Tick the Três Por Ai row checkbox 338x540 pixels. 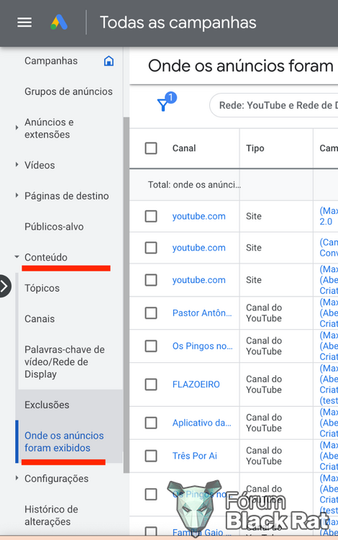coord(151,456)
